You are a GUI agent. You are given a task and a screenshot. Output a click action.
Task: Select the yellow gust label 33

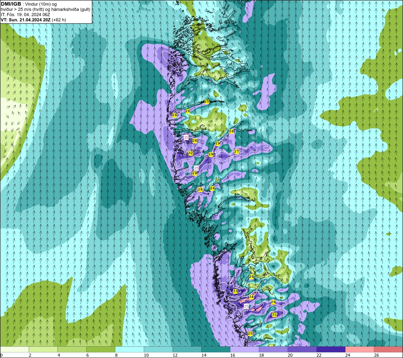pyautogui.click(x=235, y=291)
